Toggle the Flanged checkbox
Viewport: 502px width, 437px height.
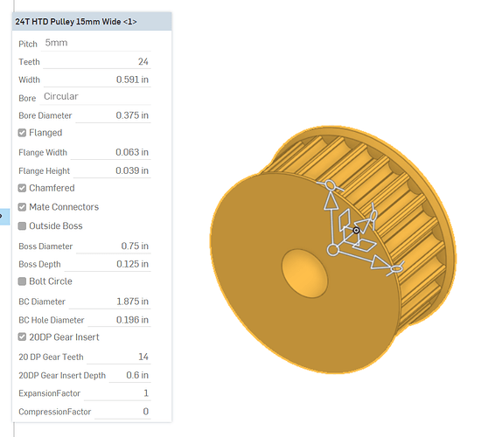(22, 133)
